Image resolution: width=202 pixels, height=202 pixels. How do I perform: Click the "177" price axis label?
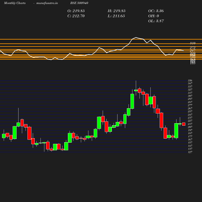click(x=190, y=137)
